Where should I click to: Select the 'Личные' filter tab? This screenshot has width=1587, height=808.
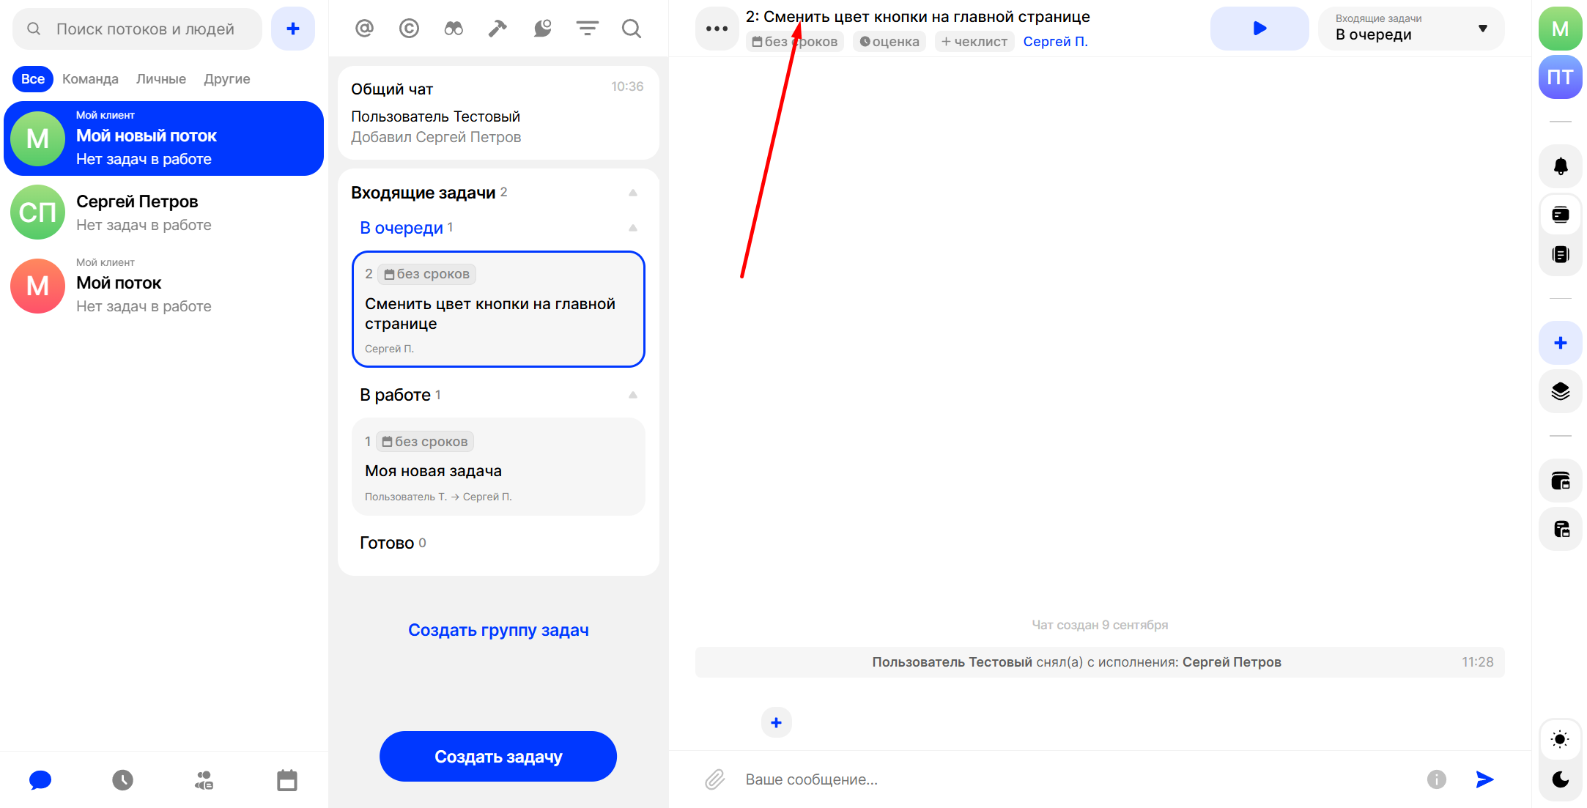[x=160, y=79]
